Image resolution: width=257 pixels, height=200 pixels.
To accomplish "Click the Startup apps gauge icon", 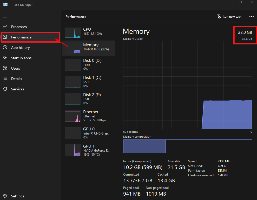I will pyautogui.click(x=5, y=58).
